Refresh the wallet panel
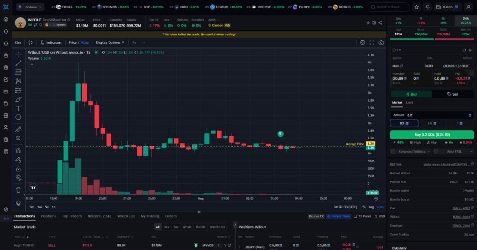Viewport: 477px width, 250px height. (464, 50)
